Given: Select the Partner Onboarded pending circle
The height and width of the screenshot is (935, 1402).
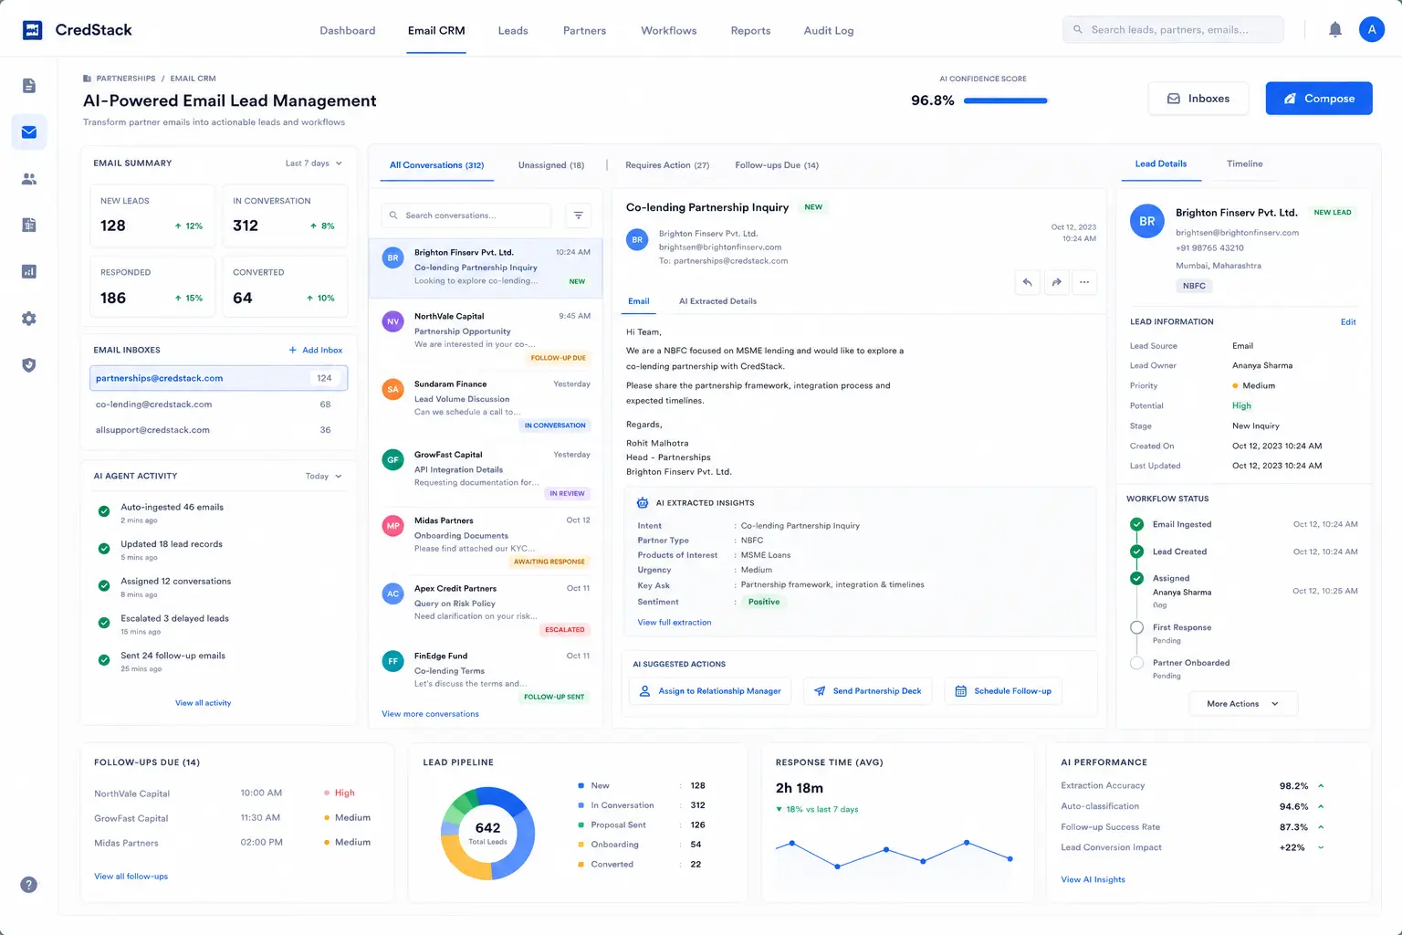Looking at the screenshot, I should click(x=1137, y=663).
